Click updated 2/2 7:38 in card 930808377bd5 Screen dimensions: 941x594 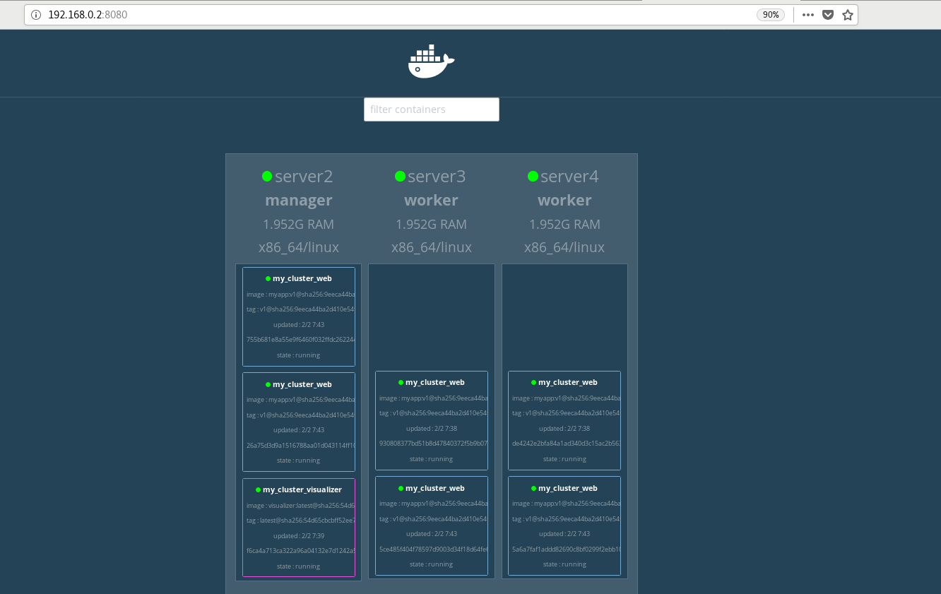(432, 429)
